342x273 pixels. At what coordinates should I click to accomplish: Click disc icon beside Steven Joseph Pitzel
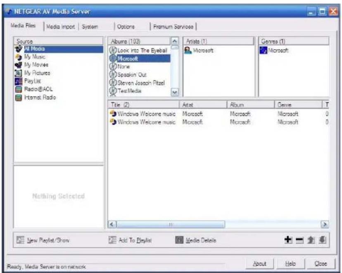pyautogui.click(x=113, y=82)
